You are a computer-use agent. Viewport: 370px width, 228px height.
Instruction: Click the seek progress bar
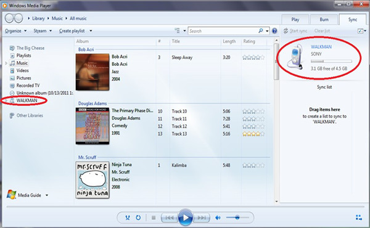[185, 207]
